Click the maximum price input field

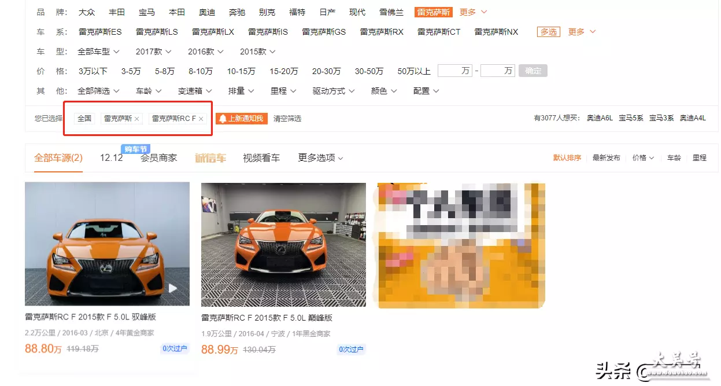[x=498, y=71]
